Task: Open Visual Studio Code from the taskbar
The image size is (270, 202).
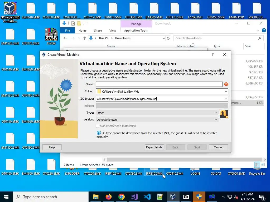Action: (x=147, y=197)
